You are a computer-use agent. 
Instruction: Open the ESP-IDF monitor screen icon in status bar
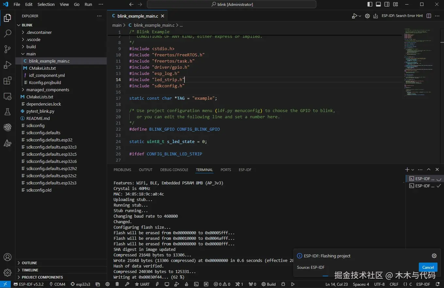click(167, 284)
